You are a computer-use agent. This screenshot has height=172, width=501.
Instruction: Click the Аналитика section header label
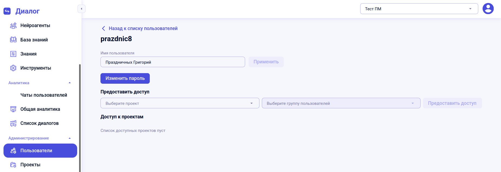click(19, 83)
